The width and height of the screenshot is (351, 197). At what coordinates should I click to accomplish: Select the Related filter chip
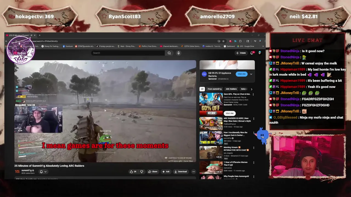[x=244, y=89]
